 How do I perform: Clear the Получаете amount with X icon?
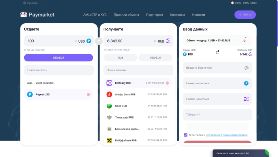155,41
